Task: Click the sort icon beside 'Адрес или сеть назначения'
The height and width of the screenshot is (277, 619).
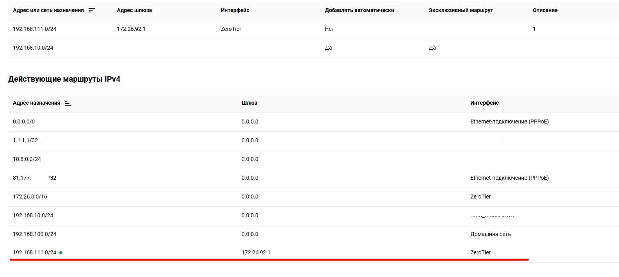Action: click(91, 10)
